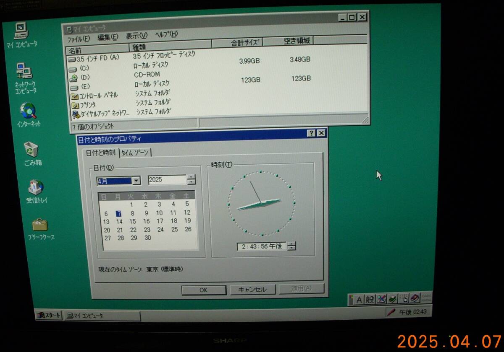This screenshot has width=504, height=352.
Task: Open the Network Computer desktop icon
Action: tap(25, 78)
